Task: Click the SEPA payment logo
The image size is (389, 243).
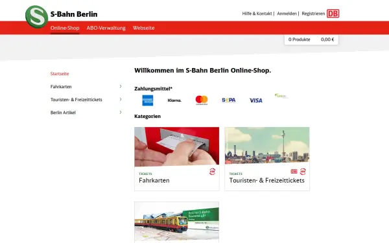Action: click(x=228, y=100)
